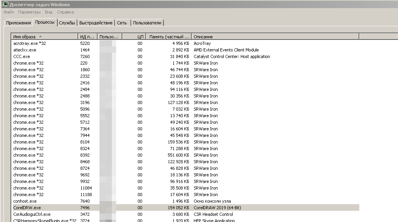Open the Вид menu

(48, 12)
